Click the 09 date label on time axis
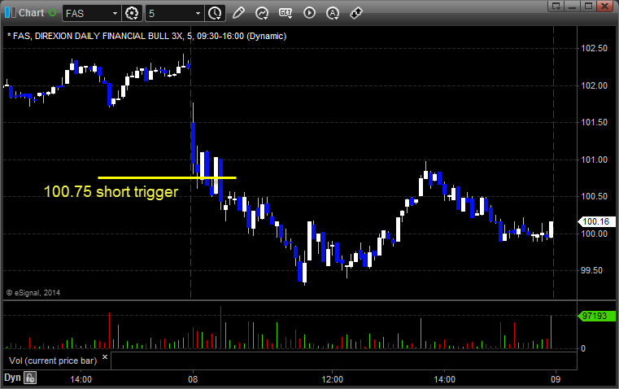Image resolution: width=619 pixels, height=389 pixels. (x=556, y=379)
